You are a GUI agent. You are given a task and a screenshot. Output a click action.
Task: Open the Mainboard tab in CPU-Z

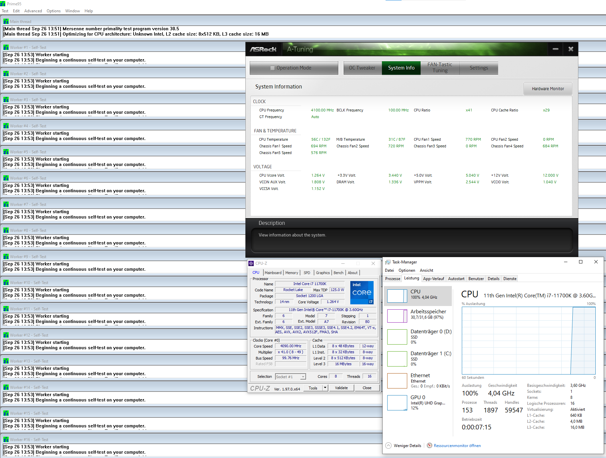pyautogui.click(x=273, y=273)
